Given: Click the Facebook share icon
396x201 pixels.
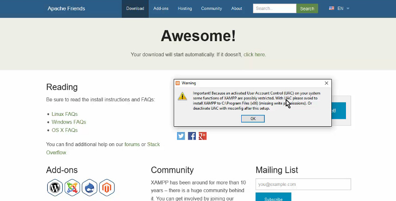Looking at the screenshot, I should 192,136.
